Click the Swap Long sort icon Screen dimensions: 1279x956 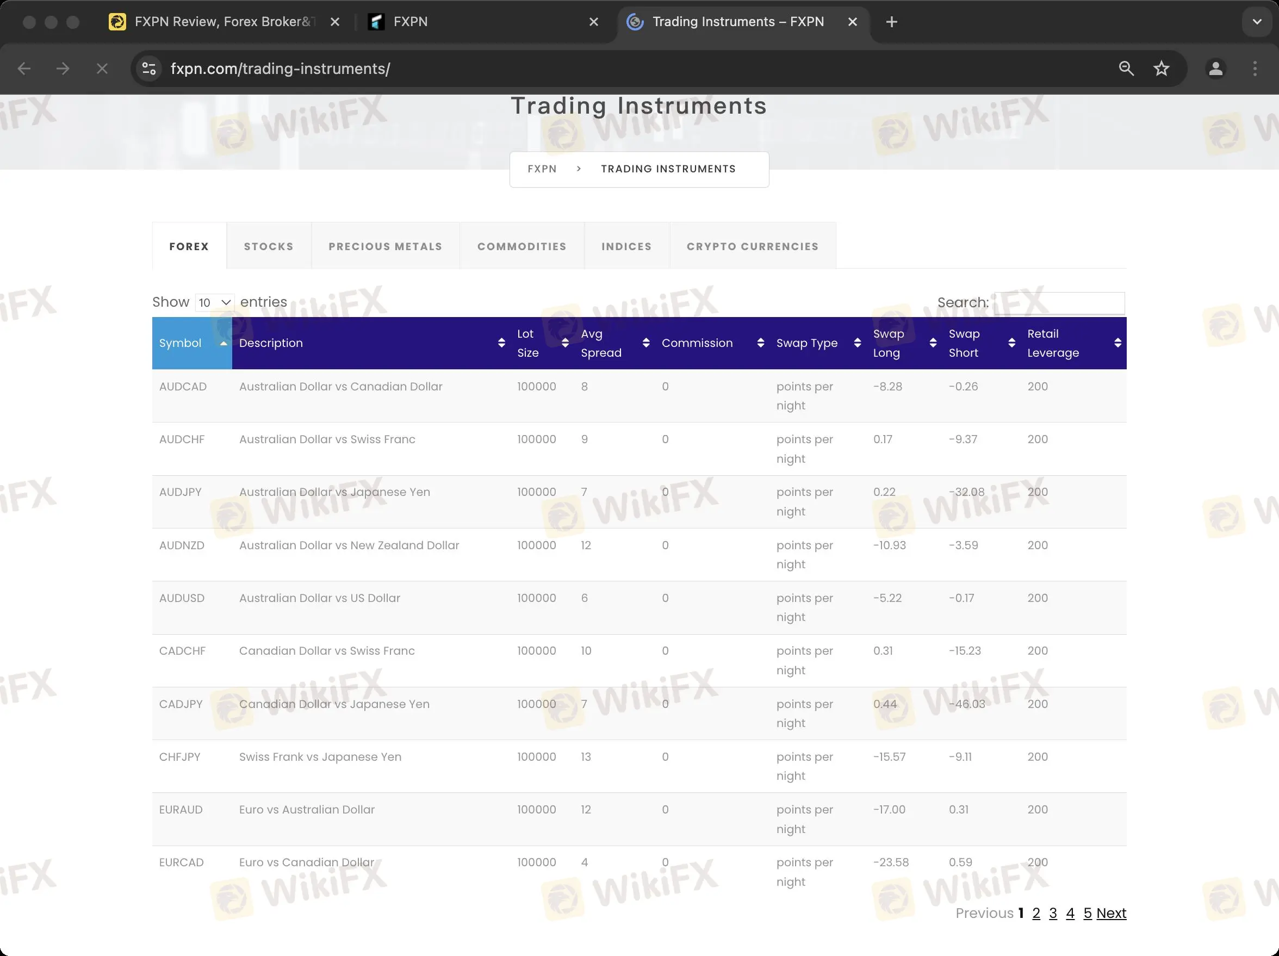click(933, 343)
